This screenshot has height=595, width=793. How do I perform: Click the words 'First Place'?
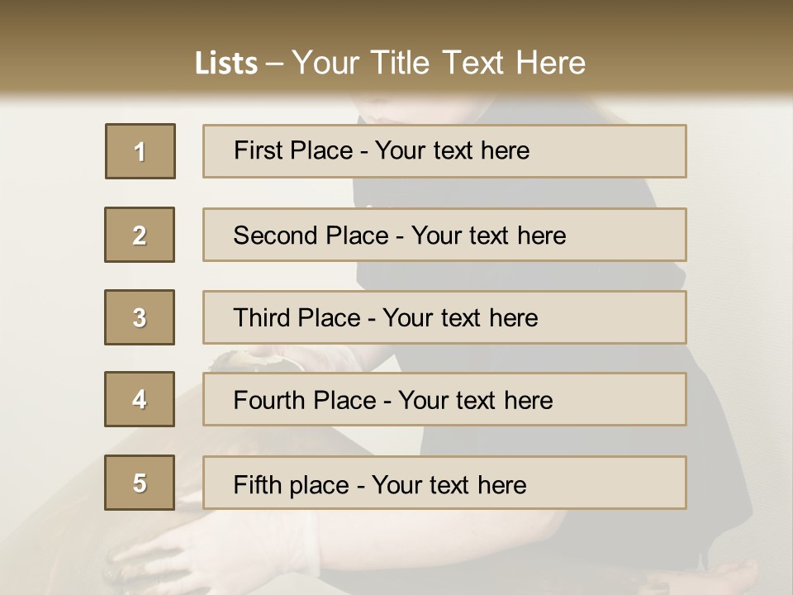(x=292, y=150)
